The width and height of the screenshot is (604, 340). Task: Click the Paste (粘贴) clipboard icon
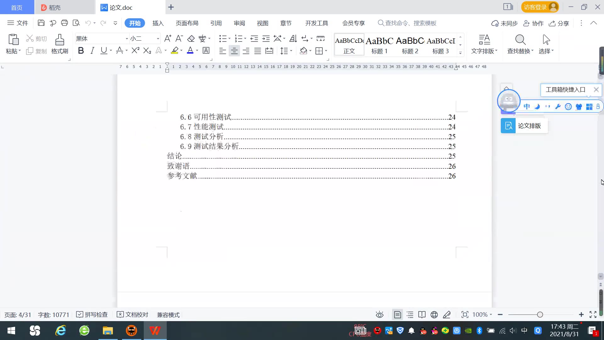13,40
